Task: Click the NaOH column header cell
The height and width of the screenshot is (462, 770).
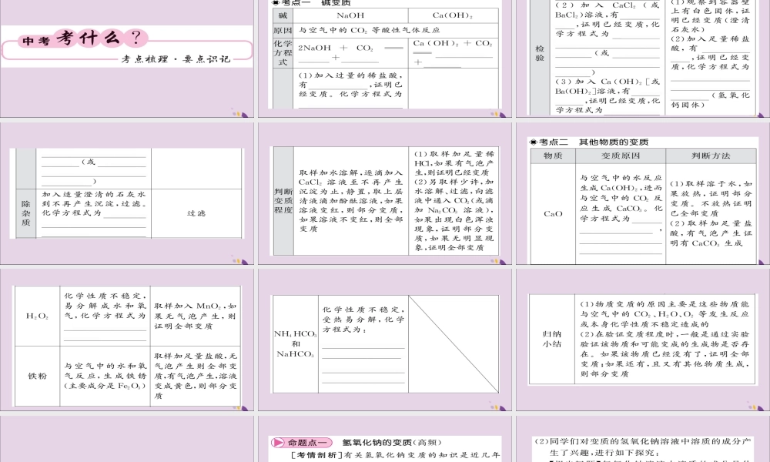Action: coord(350,15)
